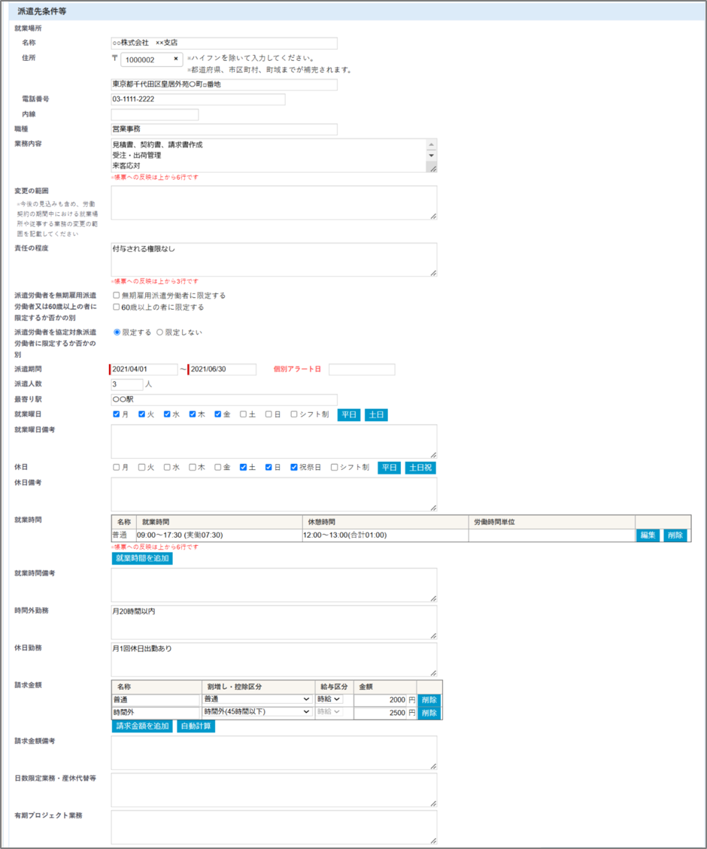Check 木 in the 休日 row
This screenshot has height=849, width=707.
tap(193, 467)
